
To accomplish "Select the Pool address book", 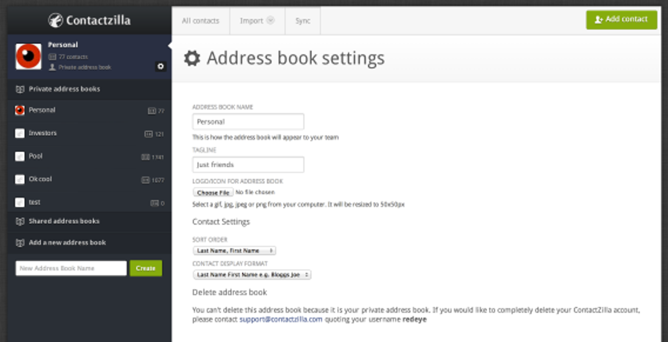I will [x=89, y=156].
